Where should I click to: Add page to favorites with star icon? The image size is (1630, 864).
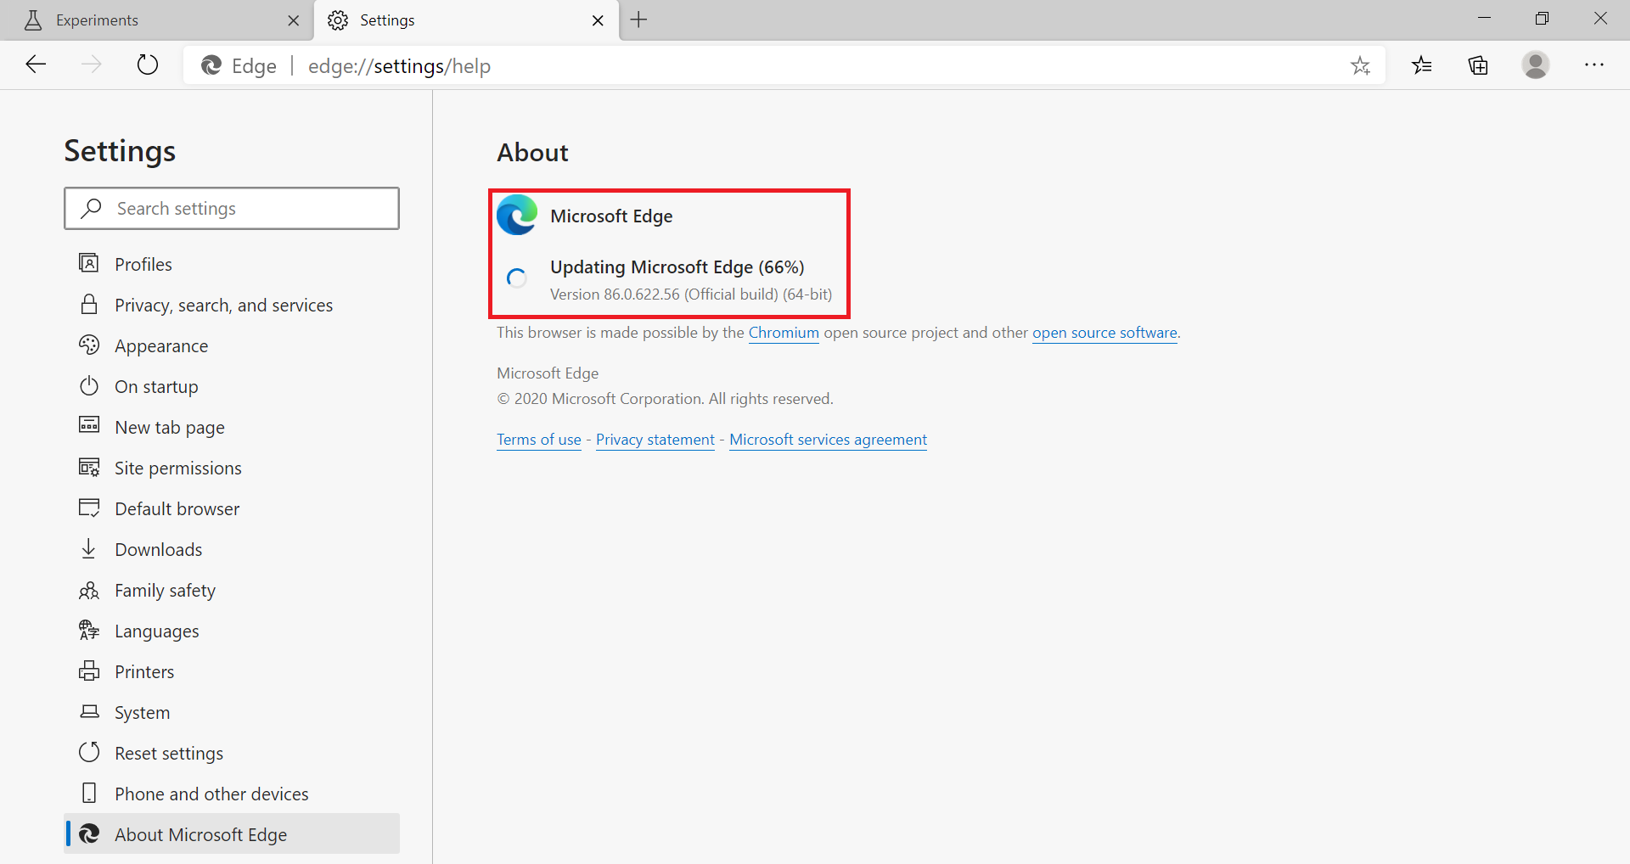[1361, 65]
